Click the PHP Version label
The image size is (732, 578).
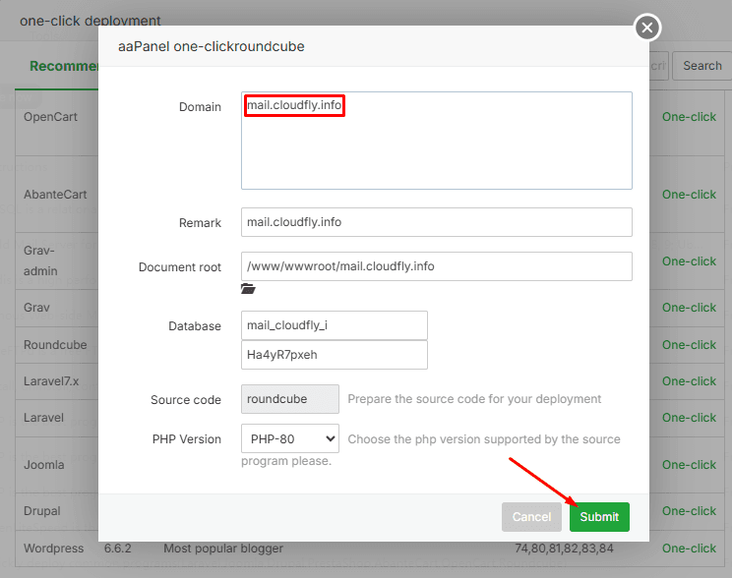tap(186, 439)
